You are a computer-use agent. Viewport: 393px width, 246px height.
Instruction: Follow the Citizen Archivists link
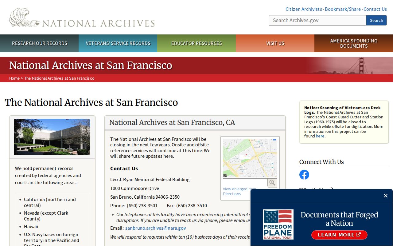coord(304,9)
